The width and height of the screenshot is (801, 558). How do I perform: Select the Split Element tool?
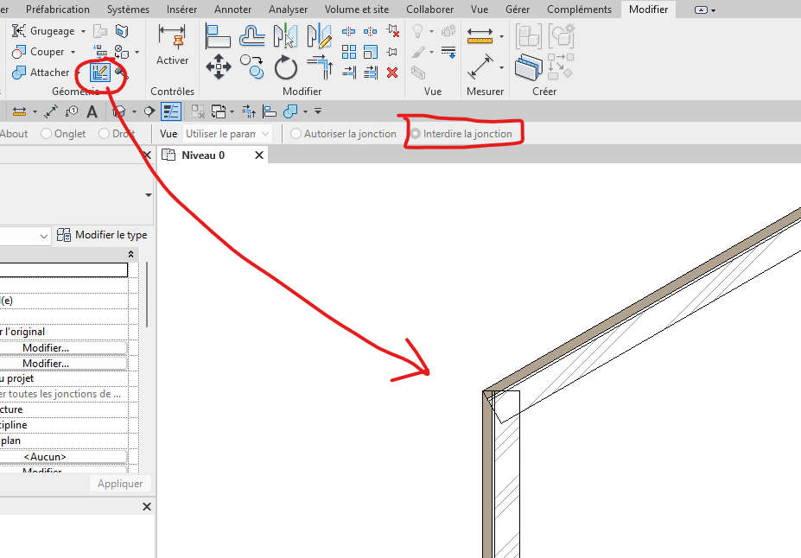click(349, 32)
